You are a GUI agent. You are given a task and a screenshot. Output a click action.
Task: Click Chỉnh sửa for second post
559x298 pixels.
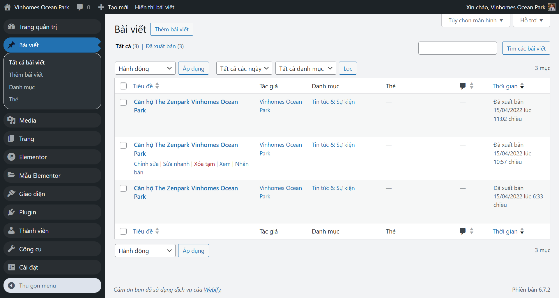pyautogui.click(x=146, y=164)
